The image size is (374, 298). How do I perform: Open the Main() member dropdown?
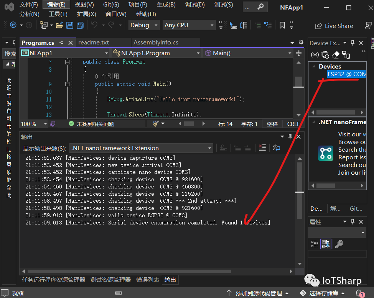click(x=249, y=53)
